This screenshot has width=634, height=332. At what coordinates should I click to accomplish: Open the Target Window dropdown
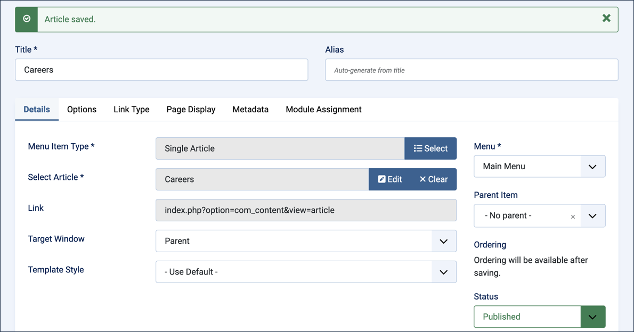click(x=306, y=241)
